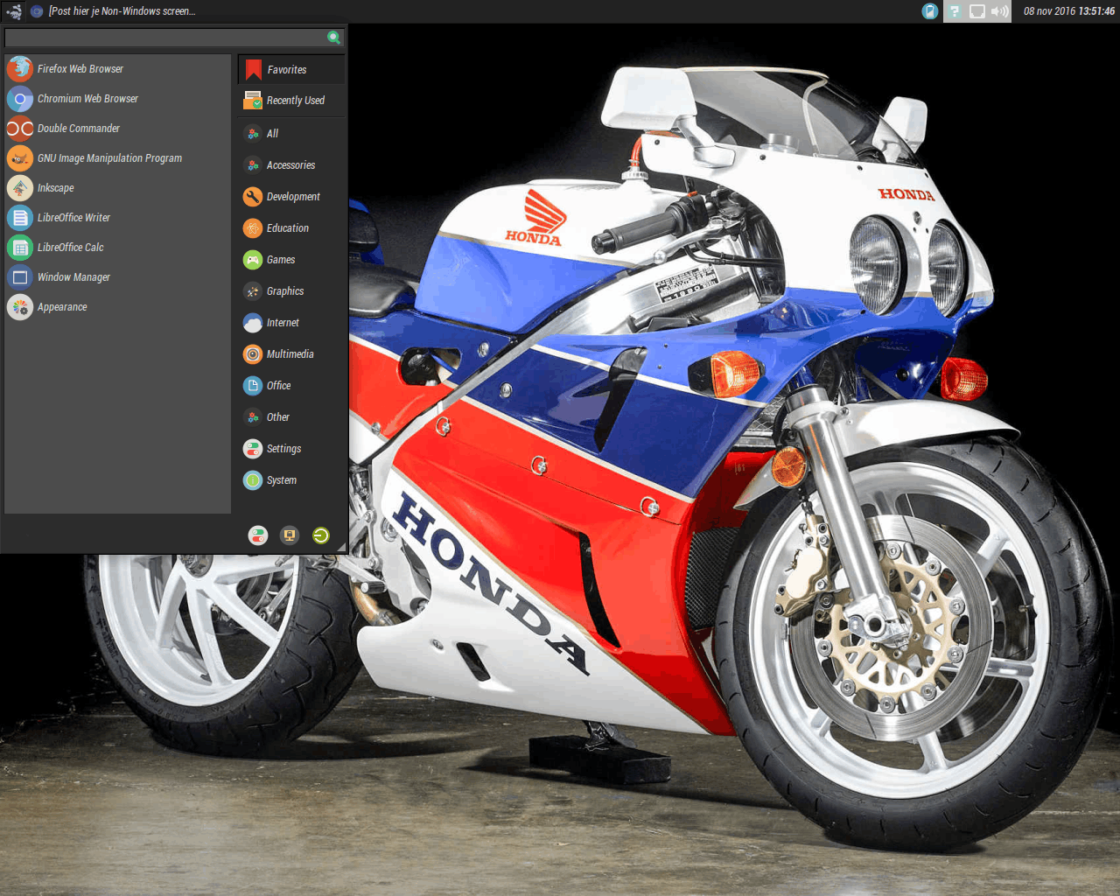Open LibreOffice Calc
This screenshot has width=1120, height=896.
click(x=117, y=248)
